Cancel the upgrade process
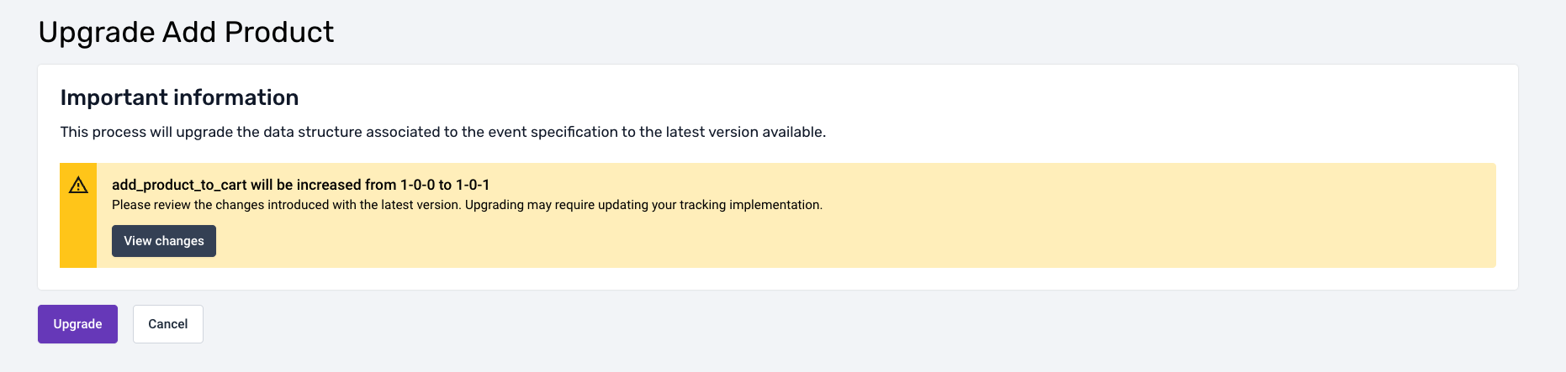This screenshot has height=372, width=1566. pos(168,324)
